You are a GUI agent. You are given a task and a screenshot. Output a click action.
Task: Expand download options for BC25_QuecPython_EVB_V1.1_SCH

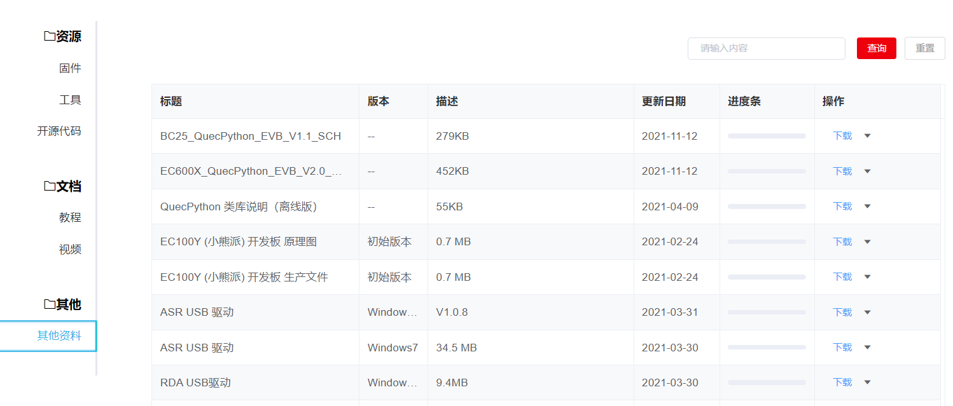point(868,135)
